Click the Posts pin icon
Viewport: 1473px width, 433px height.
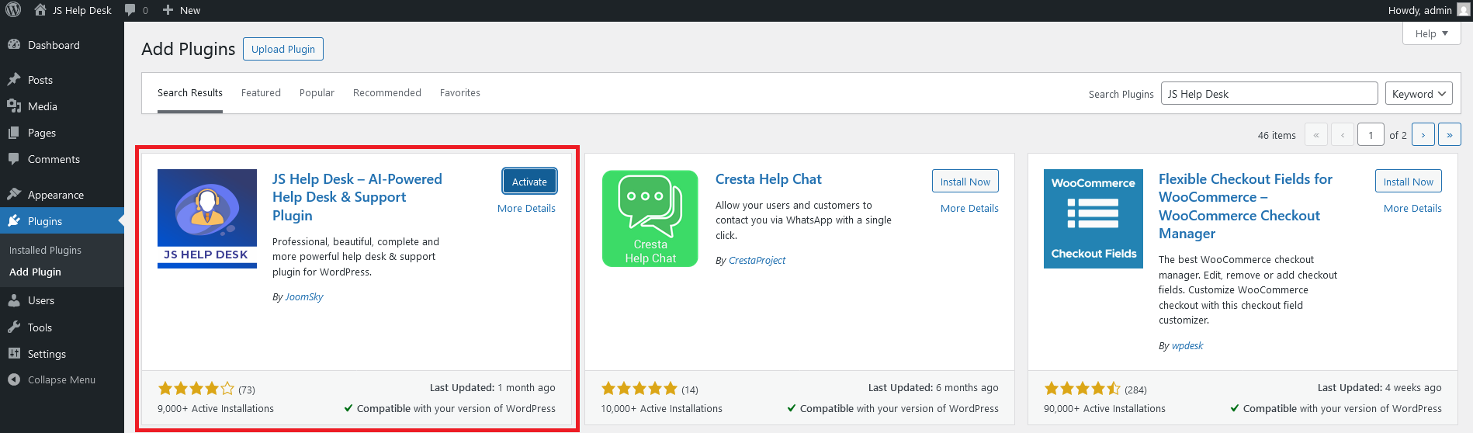pos(14,80)
